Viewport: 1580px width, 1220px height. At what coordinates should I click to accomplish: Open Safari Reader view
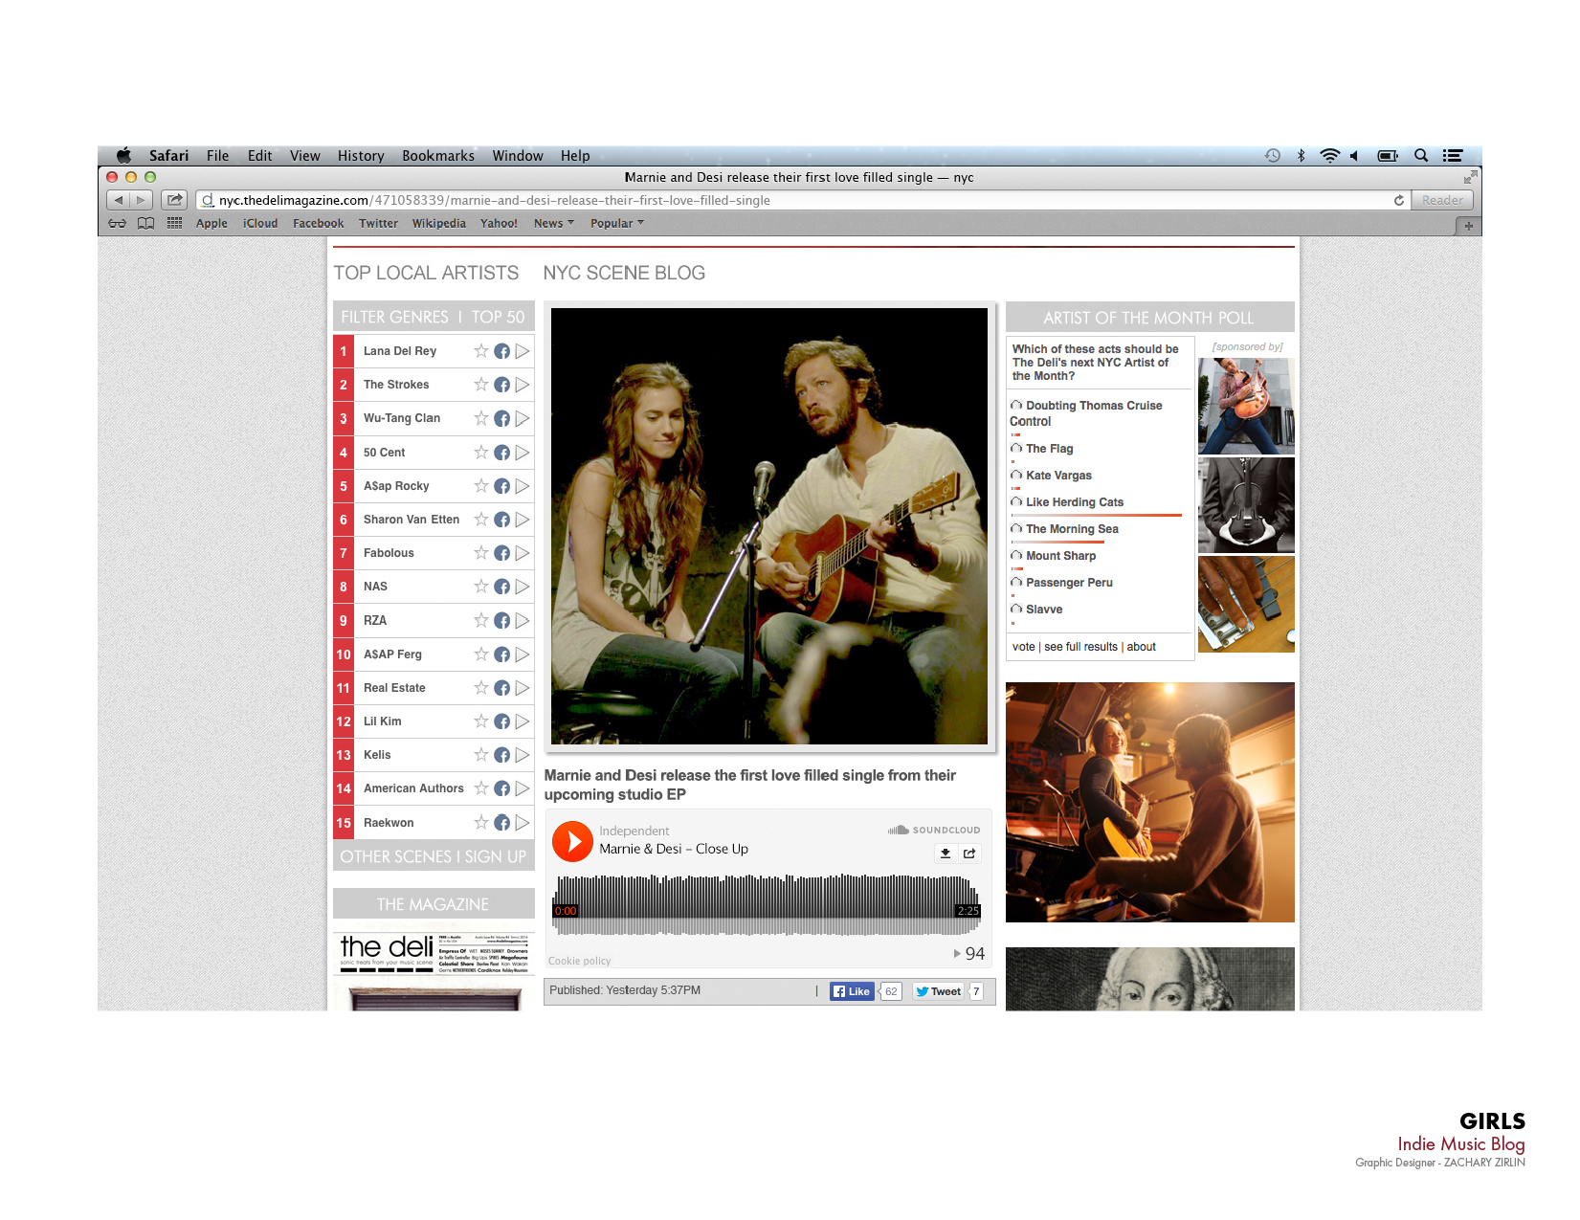click(1442, 200)
